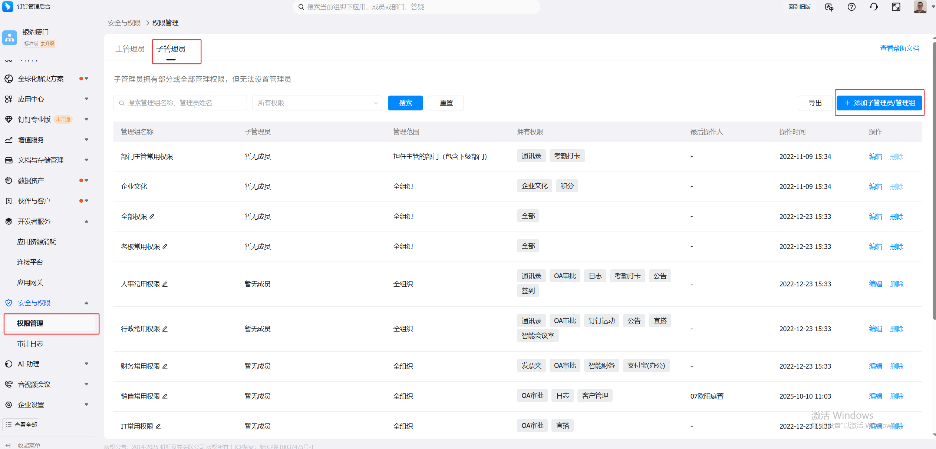Select the trend chart icon beside 增值服务
Screen dimensions: 936x449
(x=9, y=140)
